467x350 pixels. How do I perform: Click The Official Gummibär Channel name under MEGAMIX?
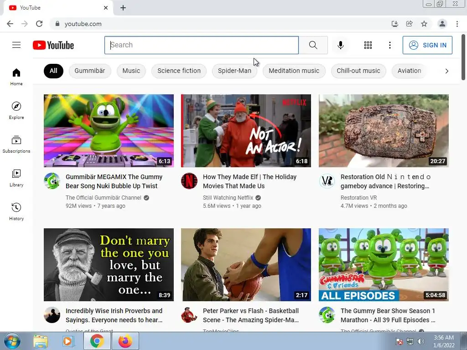tap(104, 198)
